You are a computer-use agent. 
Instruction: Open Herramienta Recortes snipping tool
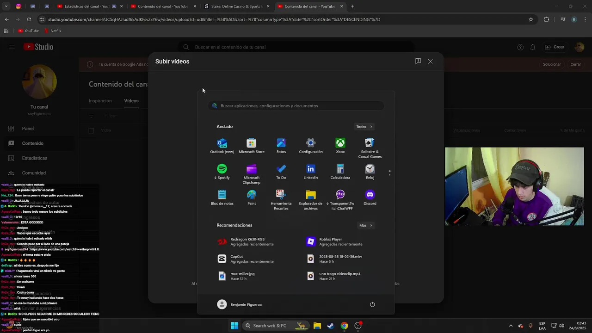tap(281, 200)
